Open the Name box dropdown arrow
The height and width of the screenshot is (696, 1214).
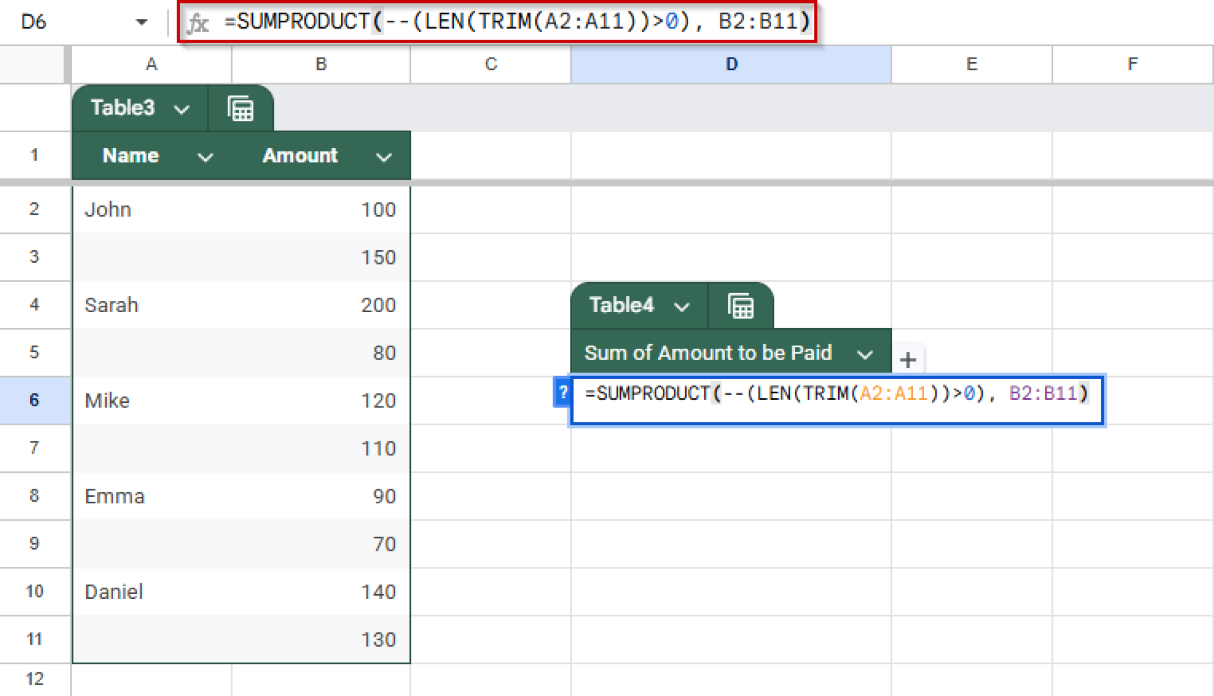(x=142, y=22)
